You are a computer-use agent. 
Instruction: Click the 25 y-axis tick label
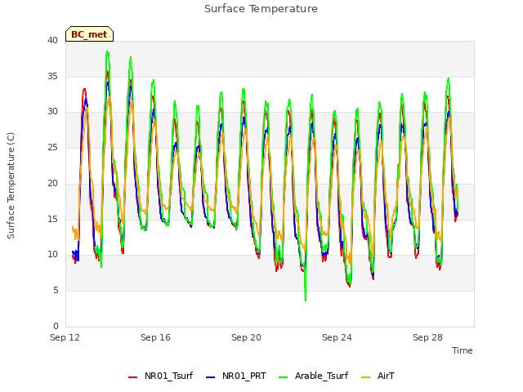coord(52,147)
